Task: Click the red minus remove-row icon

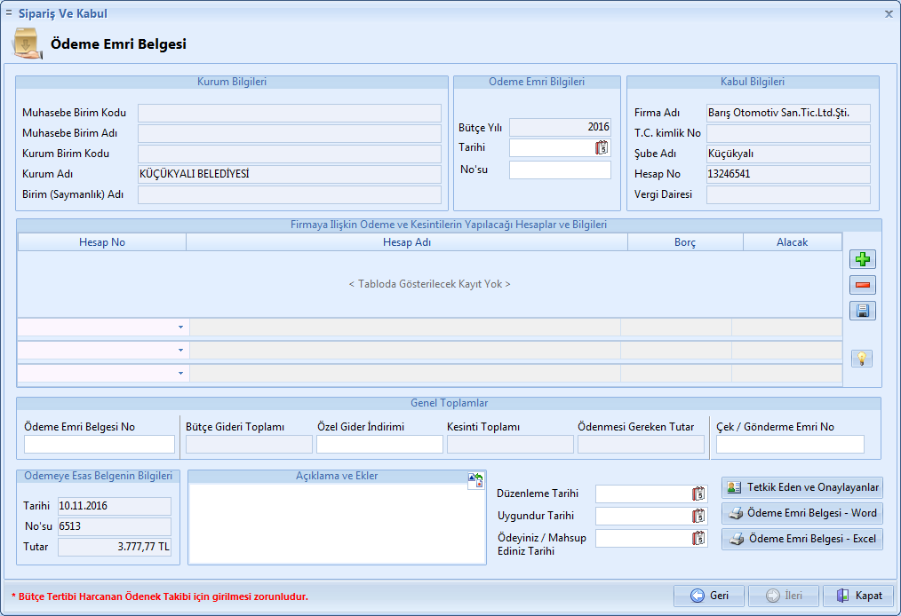Action: click(x=862, y=285)
